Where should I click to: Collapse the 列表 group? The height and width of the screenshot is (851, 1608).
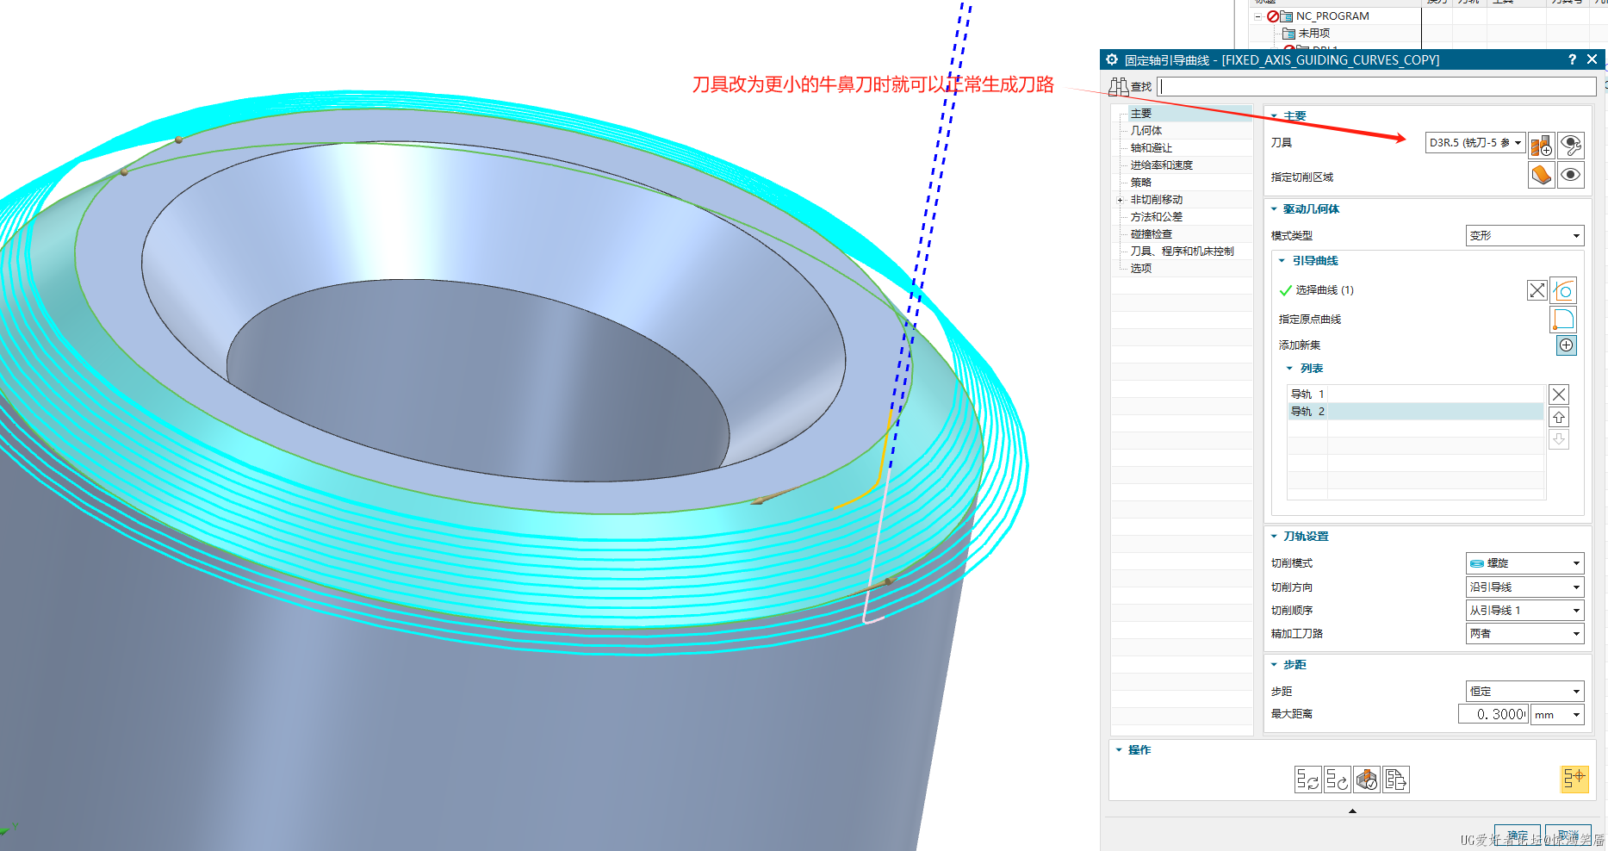click(1289, 368)
